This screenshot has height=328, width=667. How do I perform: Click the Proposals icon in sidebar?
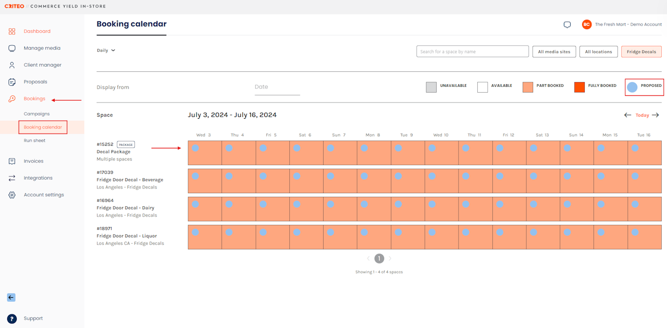(x=12, y=82)
